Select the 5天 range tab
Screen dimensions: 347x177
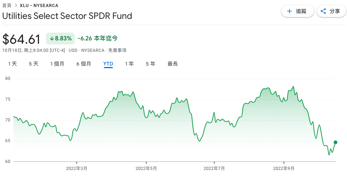point(34,64)
